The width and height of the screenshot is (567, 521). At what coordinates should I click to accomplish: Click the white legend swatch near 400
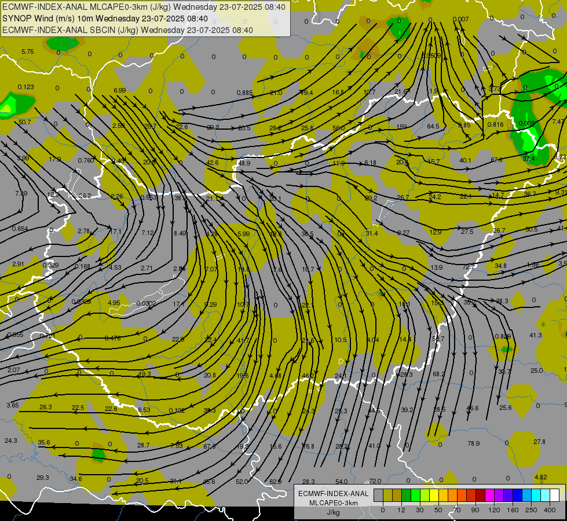(x=554, y=495)
